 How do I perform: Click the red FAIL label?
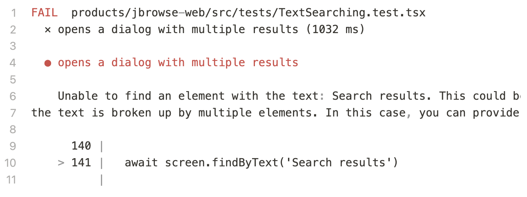point(45,13)
